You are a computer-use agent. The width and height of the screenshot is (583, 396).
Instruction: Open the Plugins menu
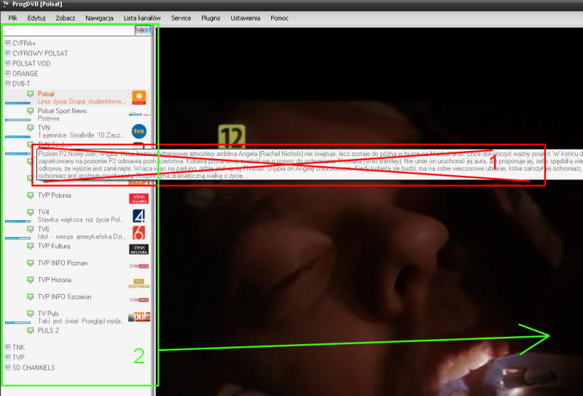coord(211,18)
